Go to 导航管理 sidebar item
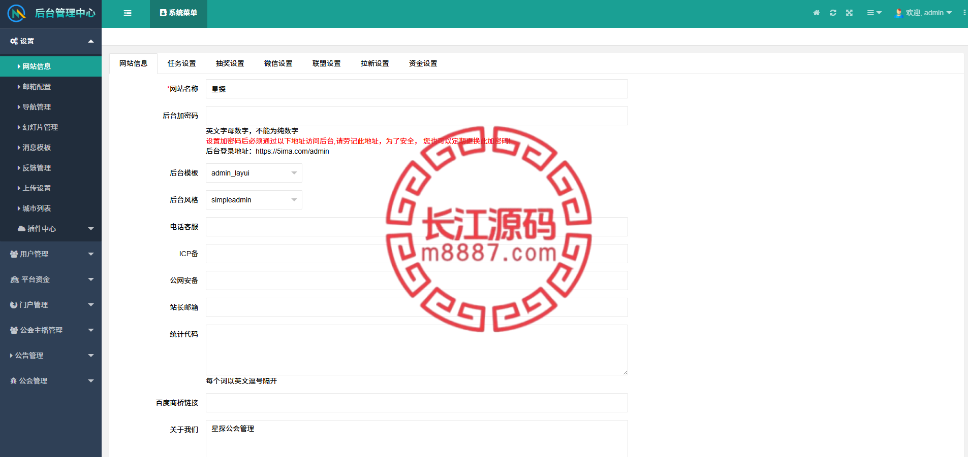 tap(51, 107)
